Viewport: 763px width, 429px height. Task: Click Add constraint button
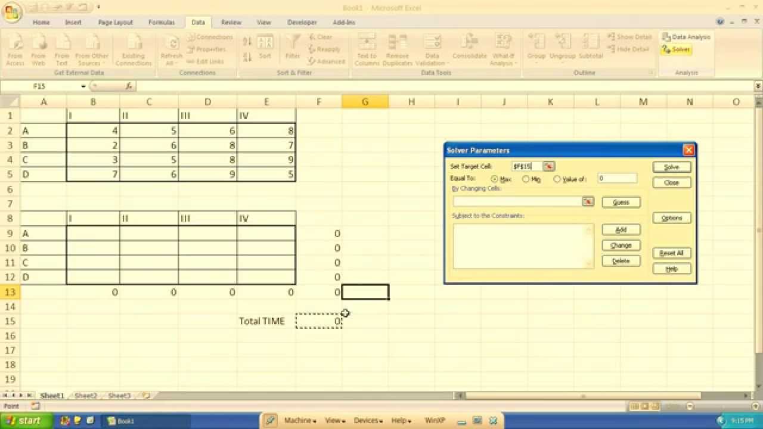[x=621, y=229]
